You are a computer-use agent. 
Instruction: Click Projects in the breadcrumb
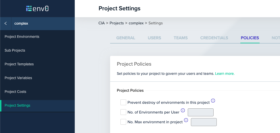click(x=116, y=23)
